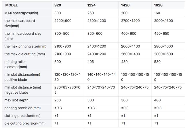
Task: Click the MAX speed(pcs/min) row label
Action: click(21, 13)
